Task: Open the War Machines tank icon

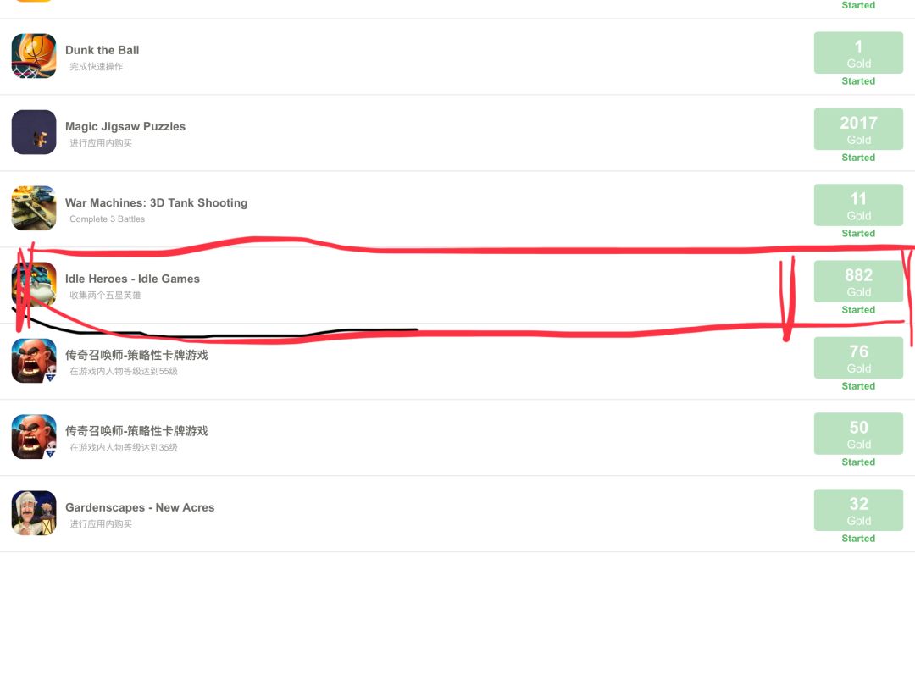Action: [x=34, y=208]
